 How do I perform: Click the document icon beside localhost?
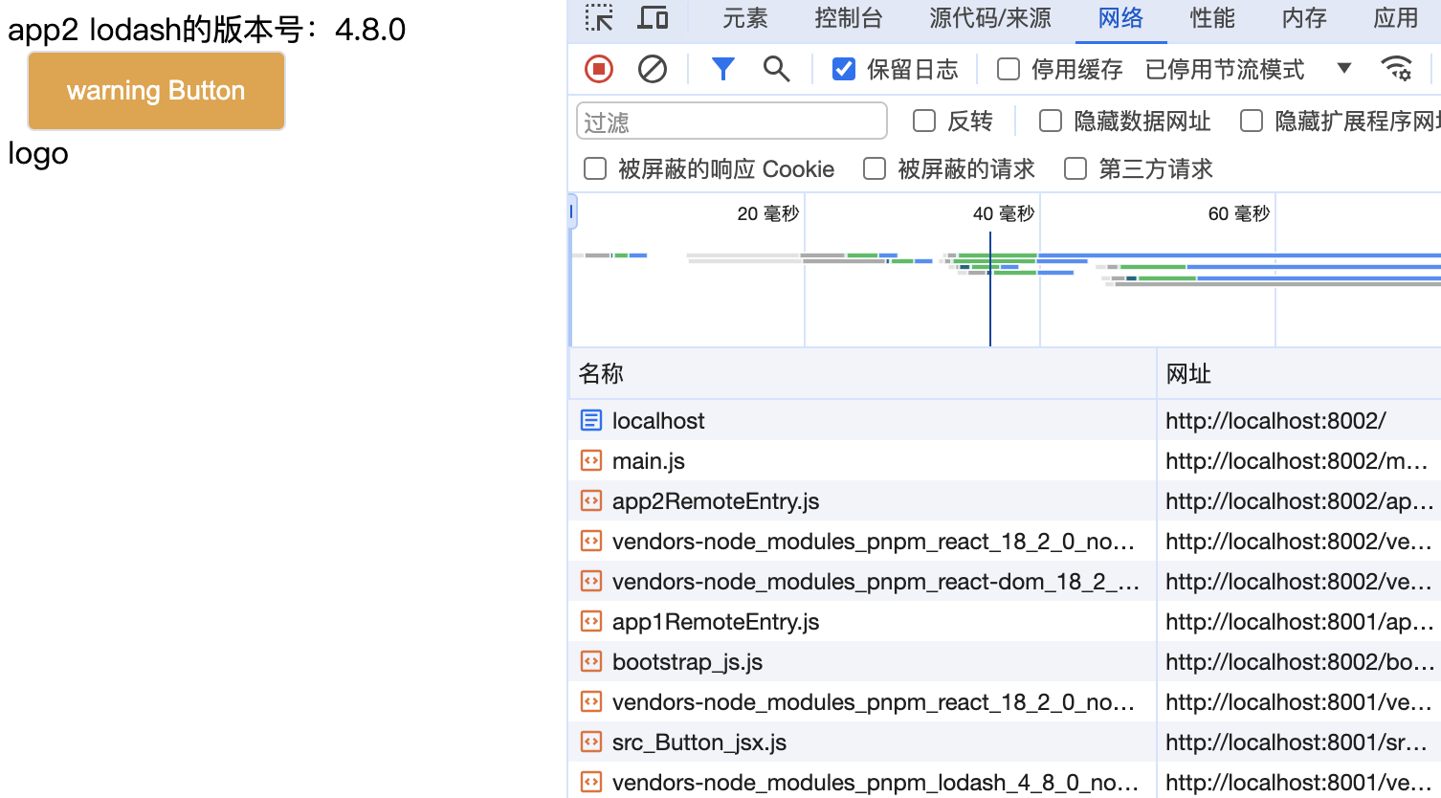(591, 420)
